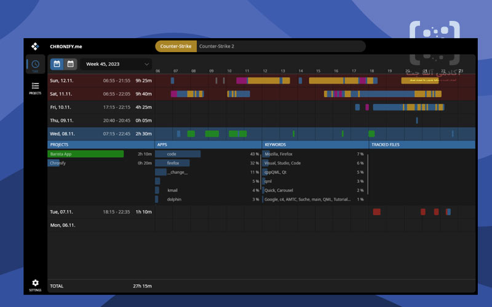The width and height of the screenshot is (492, 307).
Task: Open the Projects list icon in sidebar
Action: pos(35,86)
